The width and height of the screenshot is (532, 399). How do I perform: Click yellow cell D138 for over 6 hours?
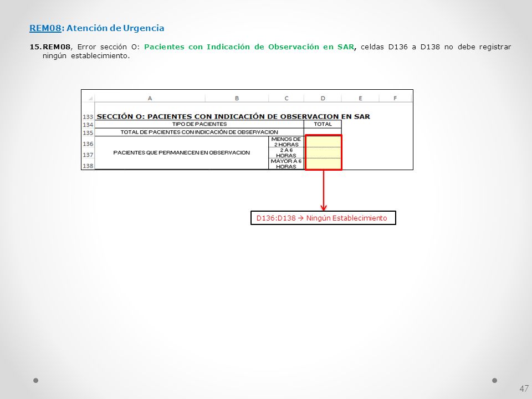tap(323, 164)
